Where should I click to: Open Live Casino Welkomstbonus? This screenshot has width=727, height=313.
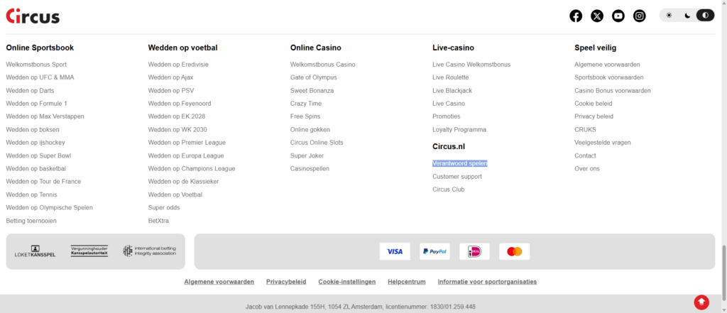471,65
